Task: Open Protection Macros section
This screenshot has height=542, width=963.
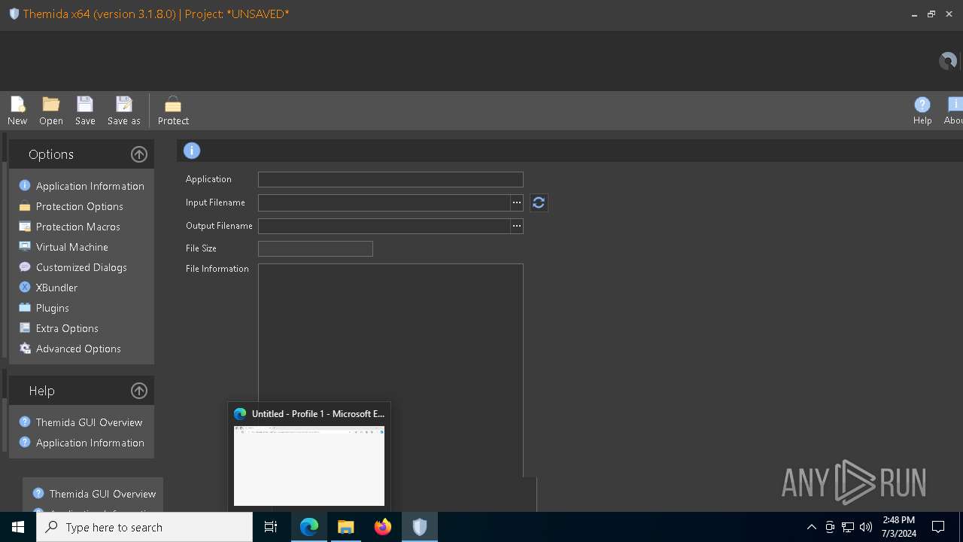Action: click(x=69, y=227)
